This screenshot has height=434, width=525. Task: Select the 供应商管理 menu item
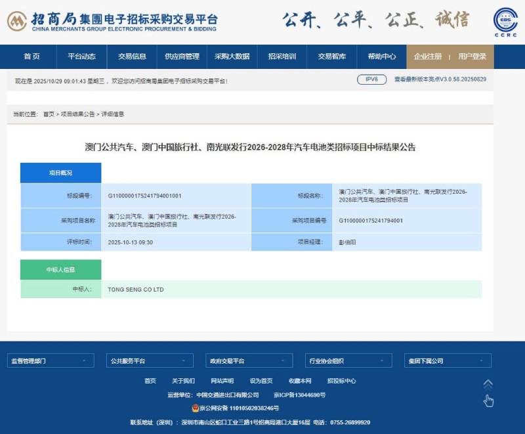(x=182, y=56)
